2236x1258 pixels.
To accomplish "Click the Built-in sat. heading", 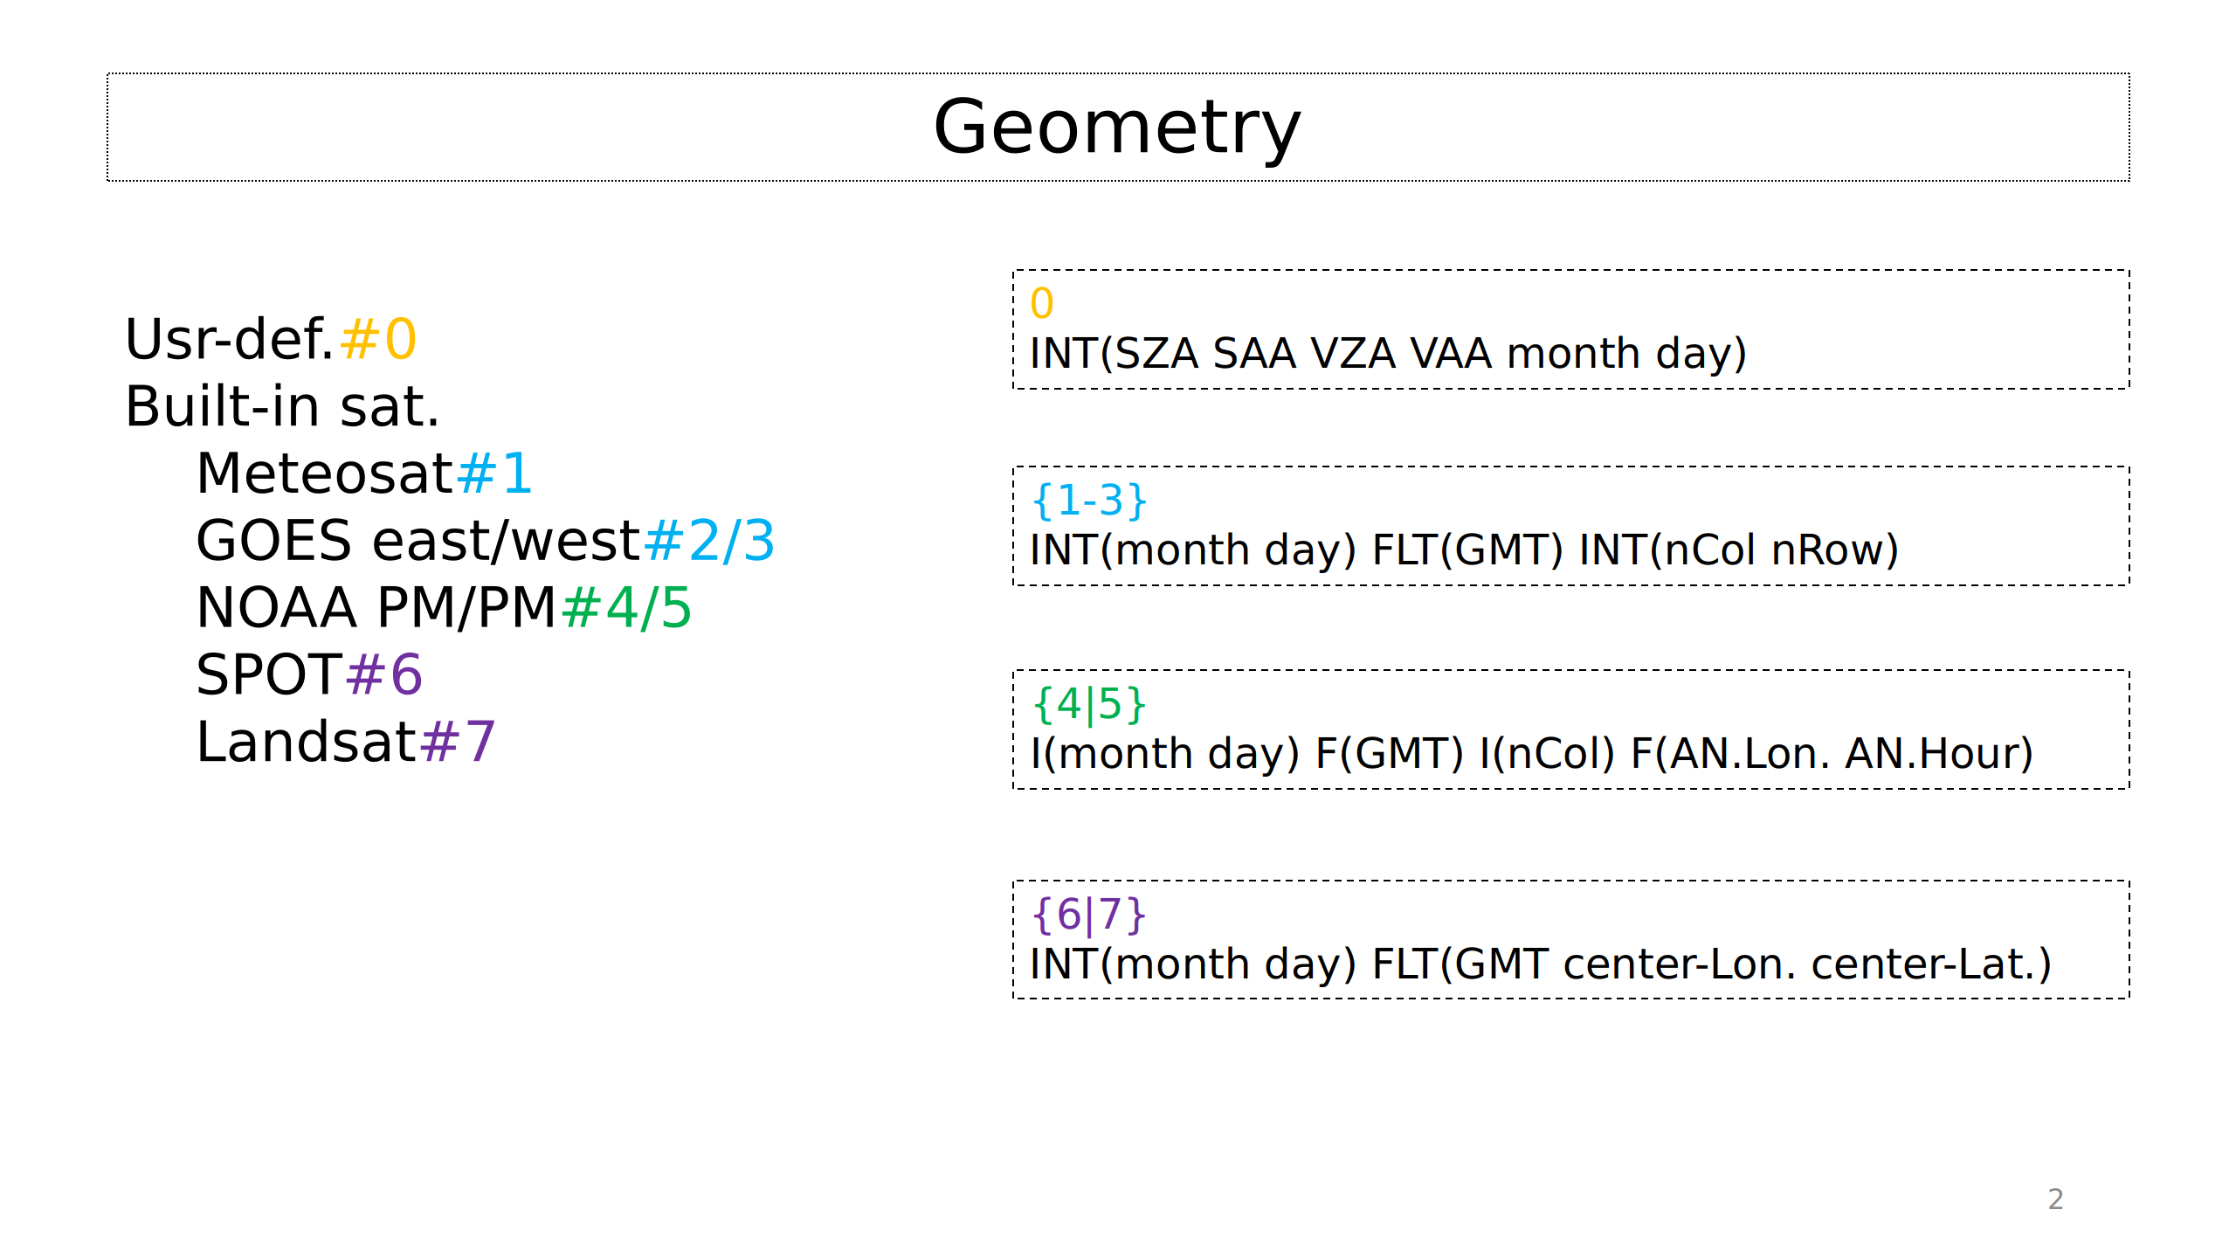I will pos(282,406).
